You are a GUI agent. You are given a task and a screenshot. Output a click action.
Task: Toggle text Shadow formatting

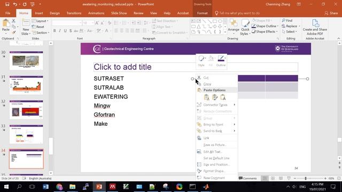[71, 31]
